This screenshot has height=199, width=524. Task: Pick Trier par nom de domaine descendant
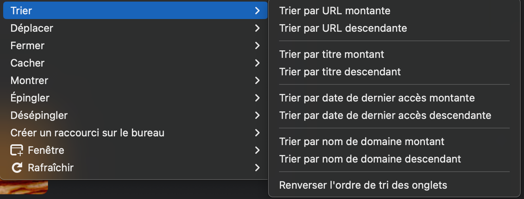[x=370, y=159]
